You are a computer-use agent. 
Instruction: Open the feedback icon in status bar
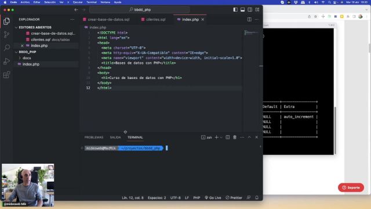click(249, 197)
